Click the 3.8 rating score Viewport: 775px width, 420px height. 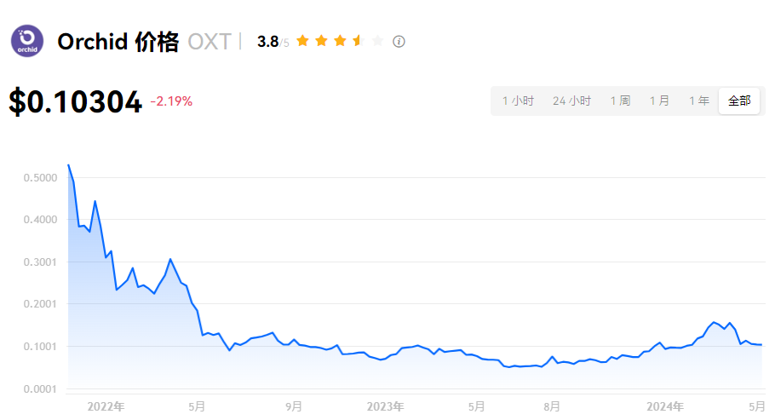(x=268, y=42)
